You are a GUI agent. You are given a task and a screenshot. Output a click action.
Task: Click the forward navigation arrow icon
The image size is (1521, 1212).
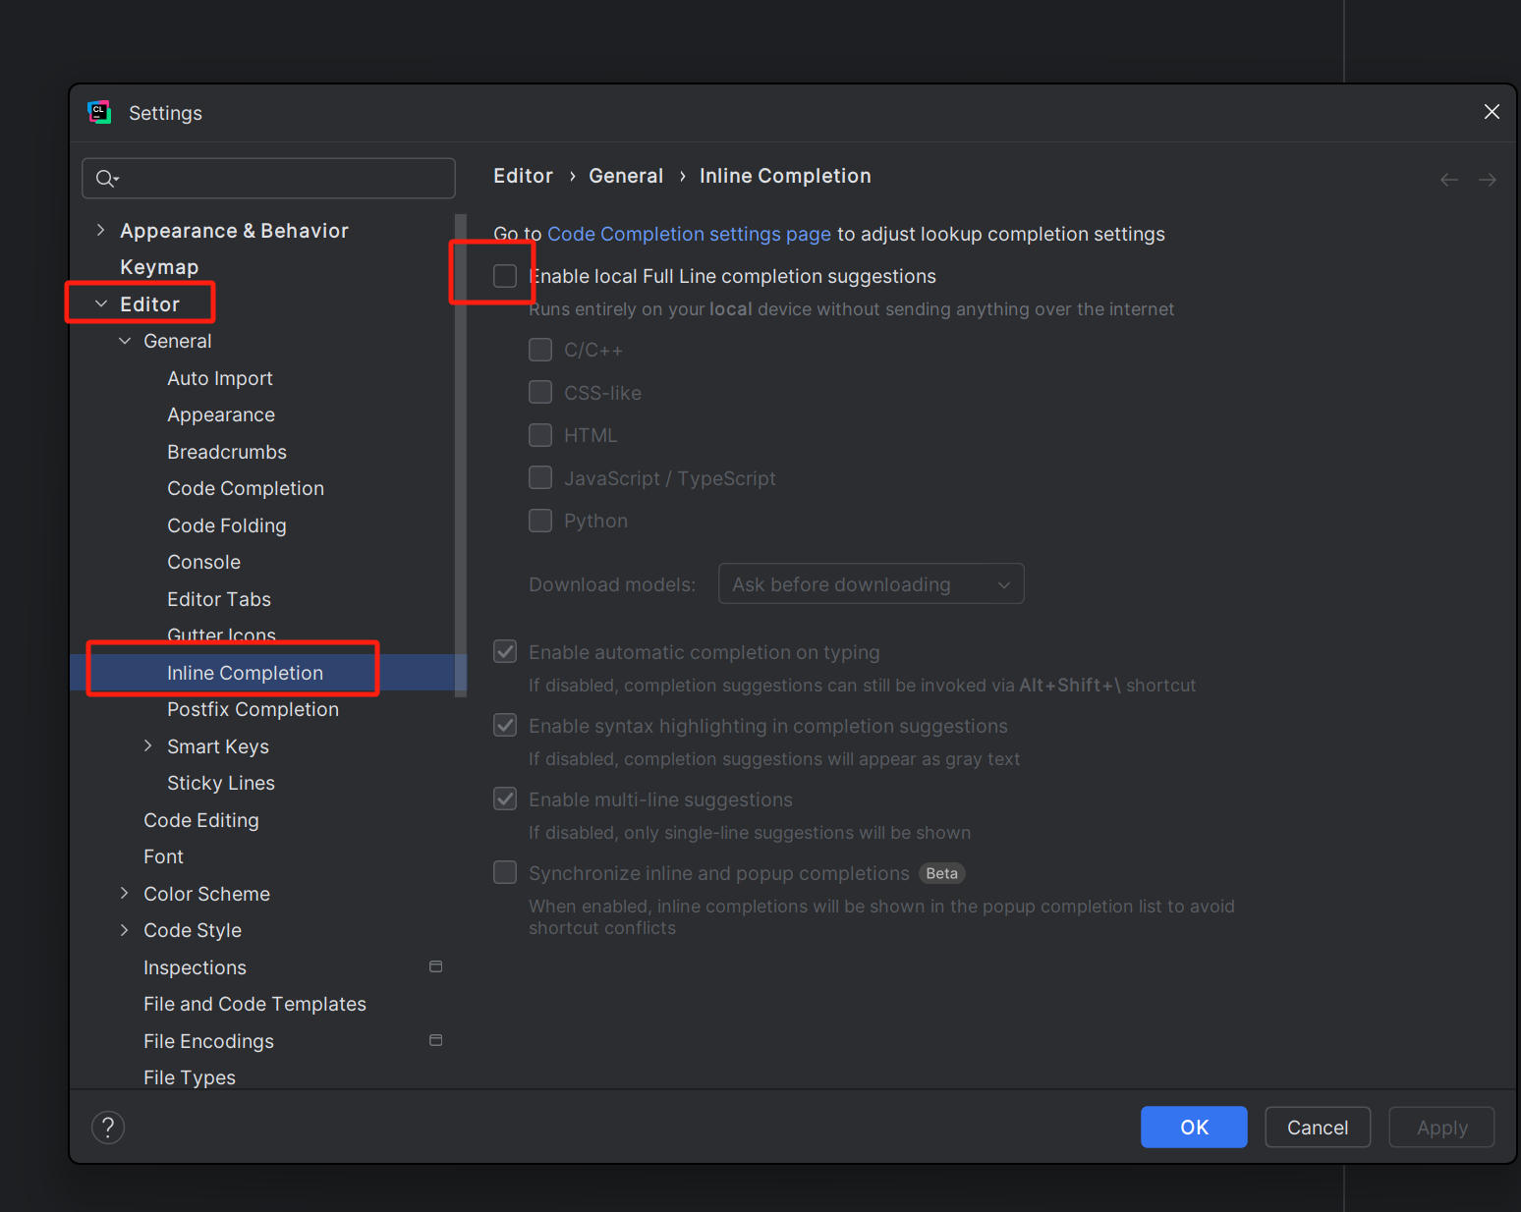click(1488, 180)
